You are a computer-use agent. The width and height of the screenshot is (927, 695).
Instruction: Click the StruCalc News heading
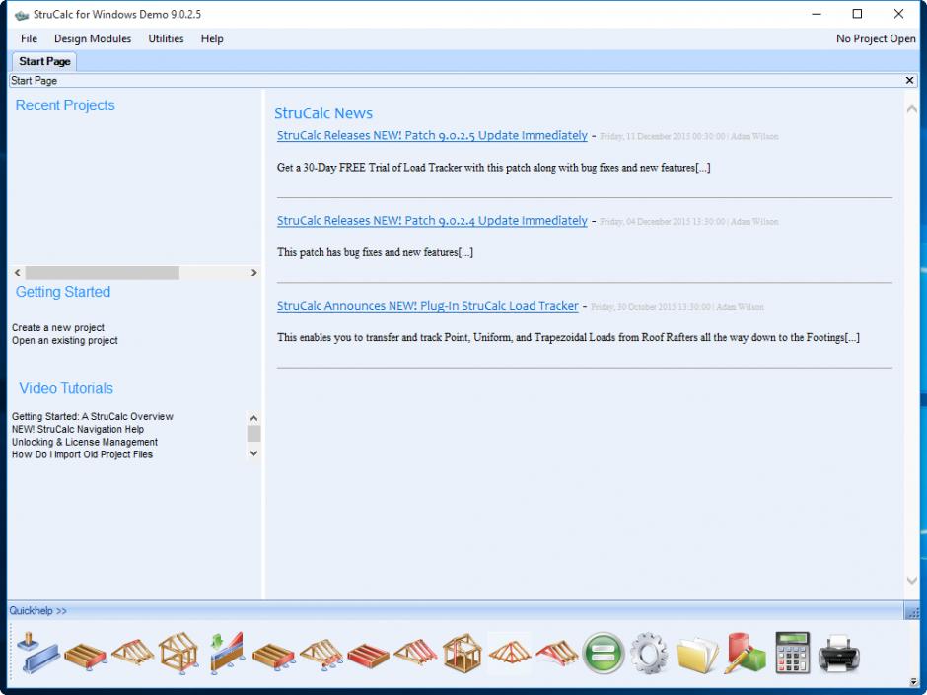[323, 113]
